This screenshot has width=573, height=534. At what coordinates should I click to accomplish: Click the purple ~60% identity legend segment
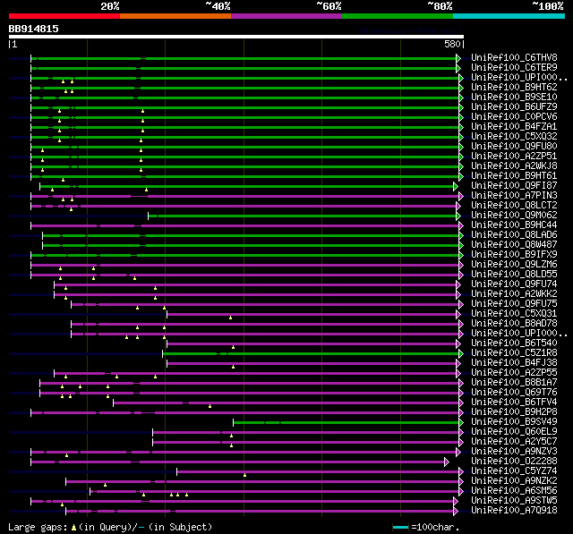pos(286,16)
